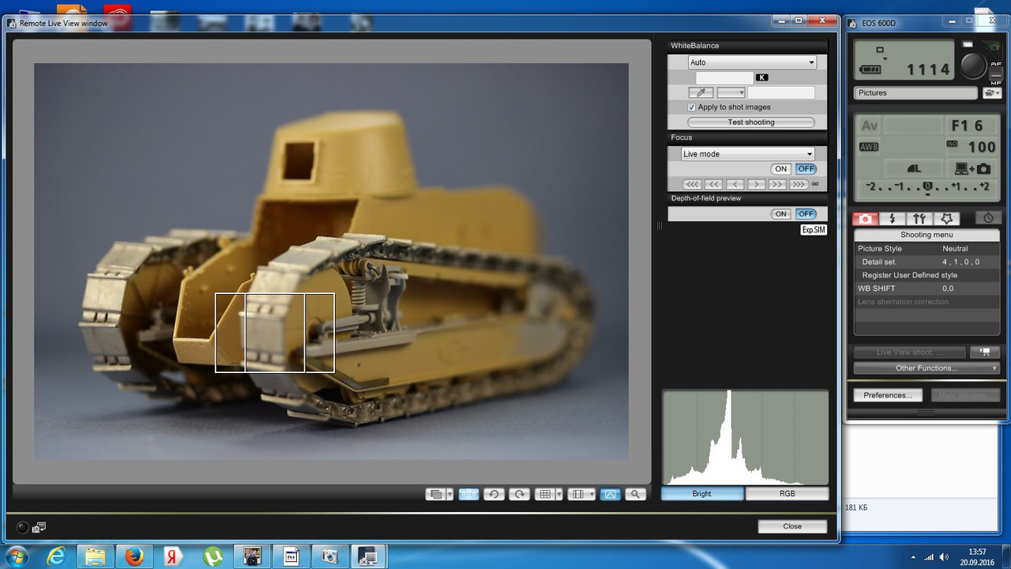Click the bottom-left camera connection icon
Image resolution: width=1011 pixels, height=569 pixels.
(39, 527)
